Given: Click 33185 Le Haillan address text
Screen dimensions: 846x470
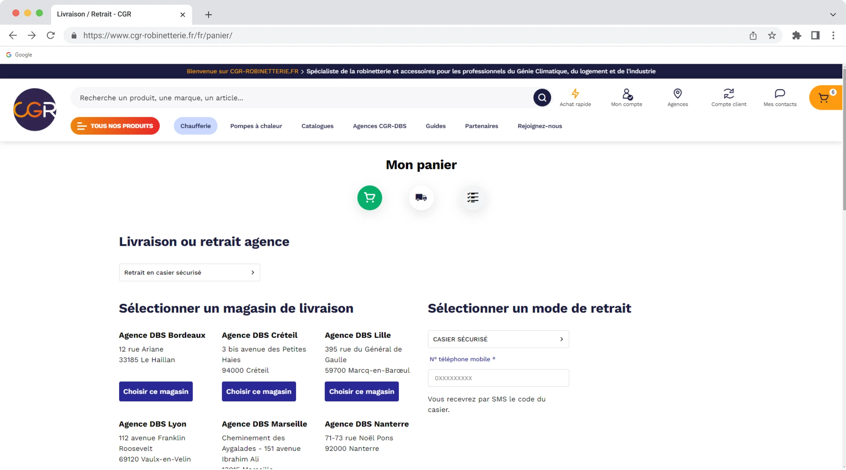Looking at the screenshot, I should pyautogui.click(x=147, y=359).
